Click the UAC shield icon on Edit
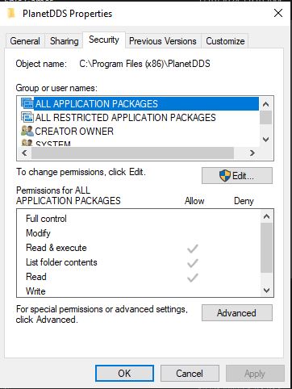Viewport: 292px width, 389px height. click(225, 176)
